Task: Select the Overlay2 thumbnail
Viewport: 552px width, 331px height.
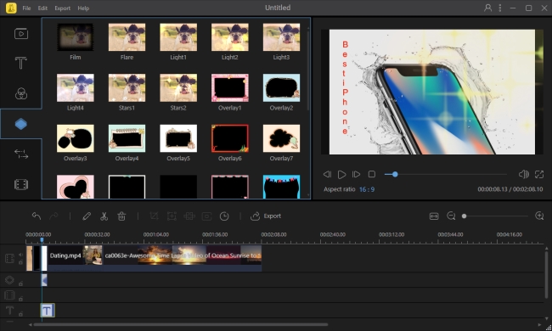Action: pyautogui.click(x=281, y=88)
